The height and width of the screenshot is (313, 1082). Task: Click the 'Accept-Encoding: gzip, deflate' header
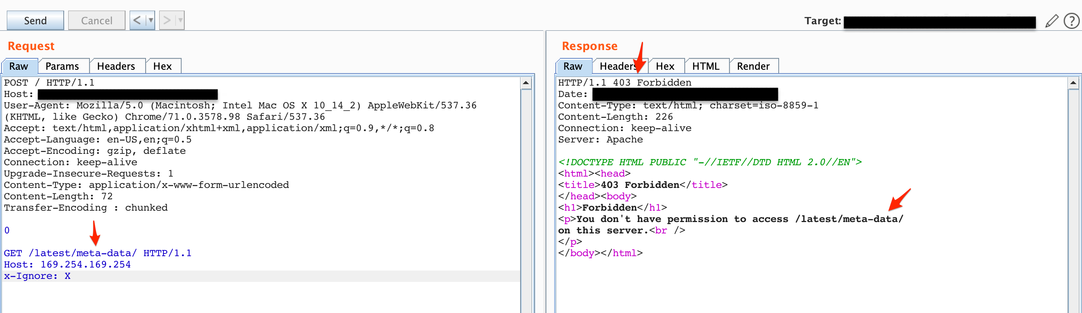tap(94, 150)
